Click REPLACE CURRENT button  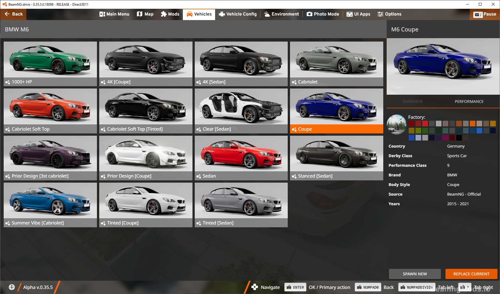pyautogui.click(x=471, y=274)
